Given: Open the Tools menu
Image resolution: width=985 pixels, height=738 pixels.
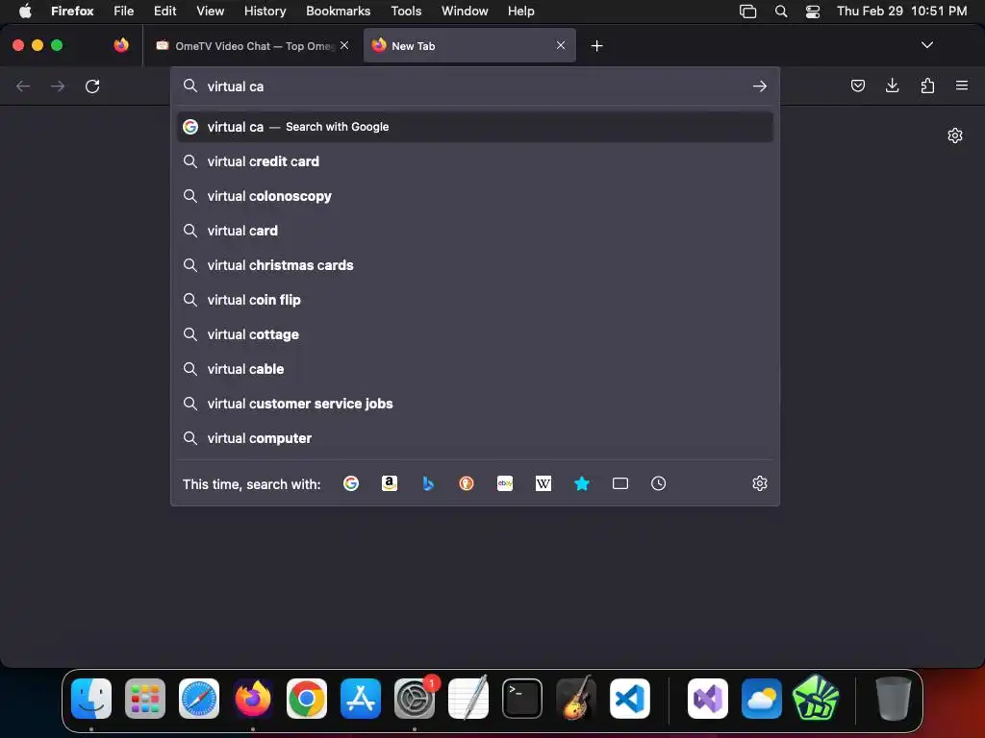Looking at the screenshot, I should (406, 11).
